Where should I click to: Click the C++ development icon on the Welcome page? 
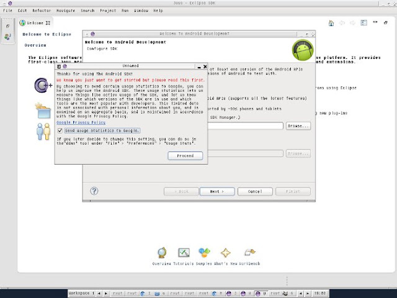pos(43,86)
